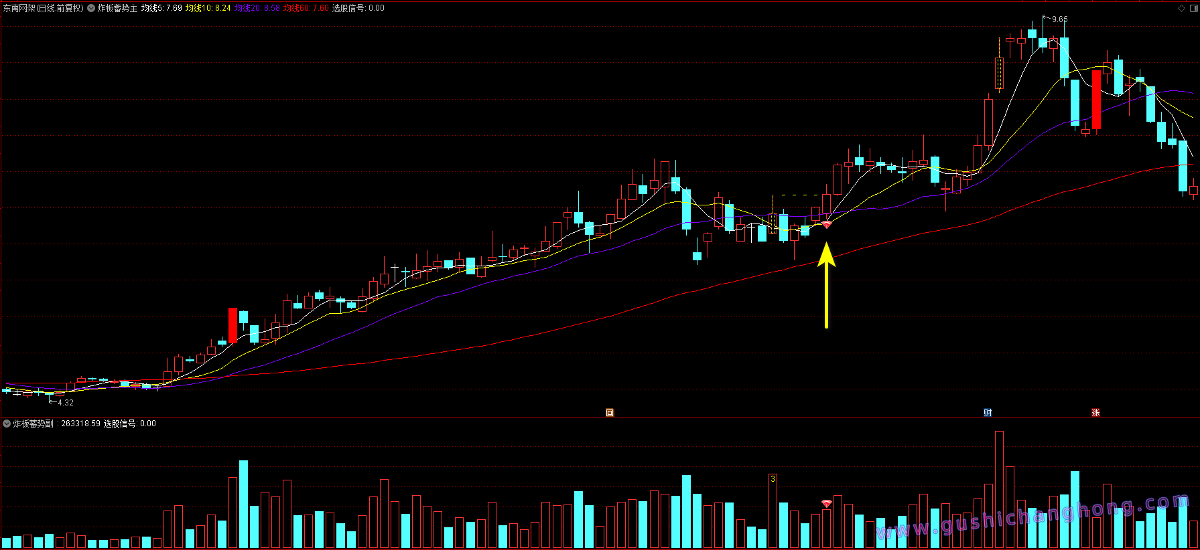This screenshot has height=550, width=1200.
Task: Click the 9.65 high price label
Action: pos(1060,19)
